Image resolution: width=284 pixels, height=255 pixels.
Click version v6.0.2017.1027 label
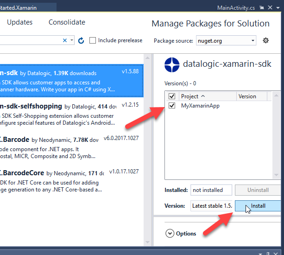coord(121,138)
